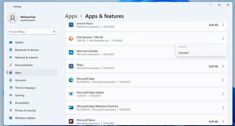Click the Microsoft Edge Update icon
This screenshot has width=235, height=126.
(x=71, y=94)
